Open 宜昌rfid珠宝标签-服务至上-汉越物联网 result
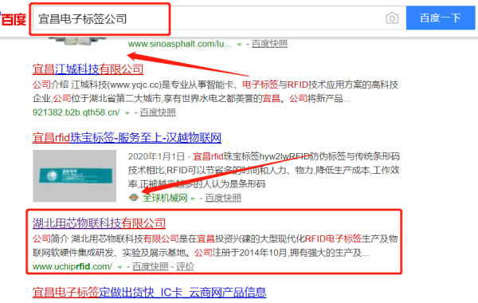478x303 pixels. [127, 138]
